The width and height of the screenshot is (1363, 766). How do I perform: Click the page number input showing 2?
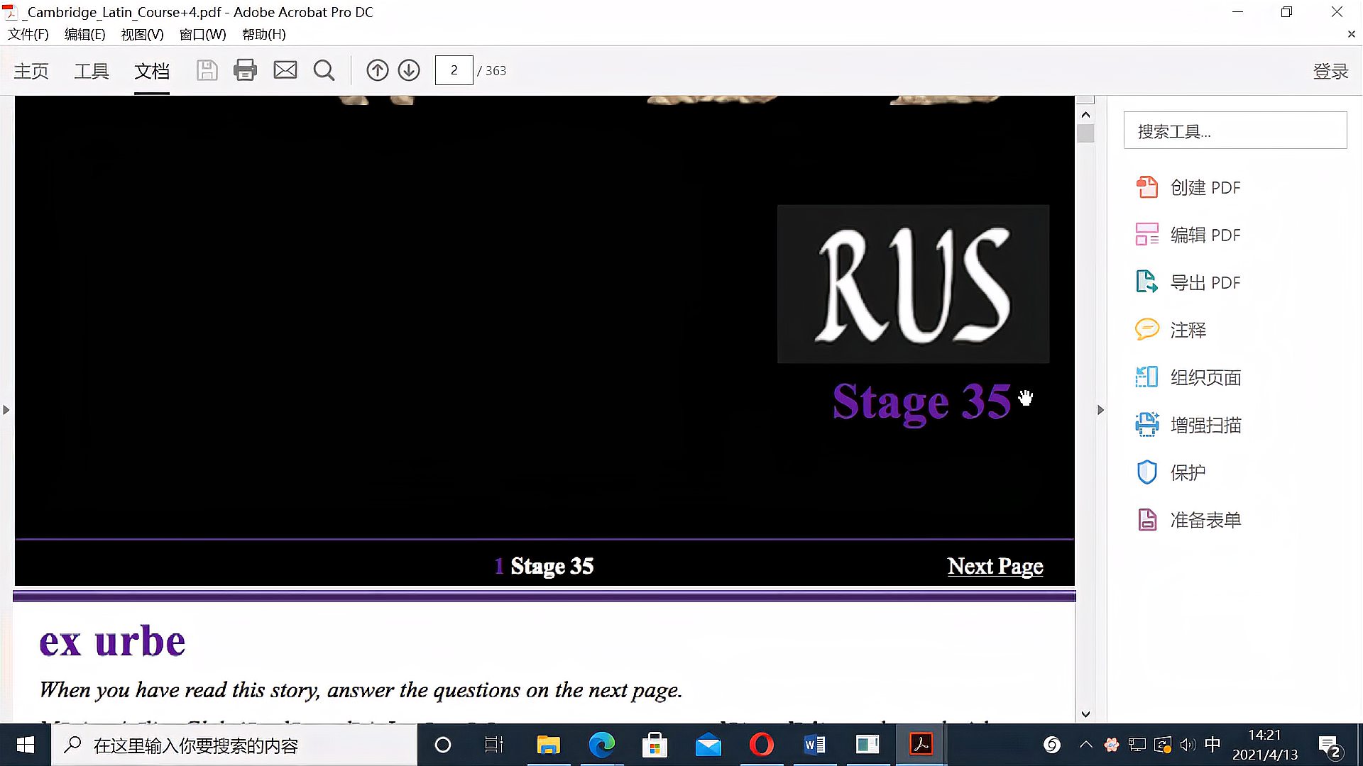coord(454,70)
